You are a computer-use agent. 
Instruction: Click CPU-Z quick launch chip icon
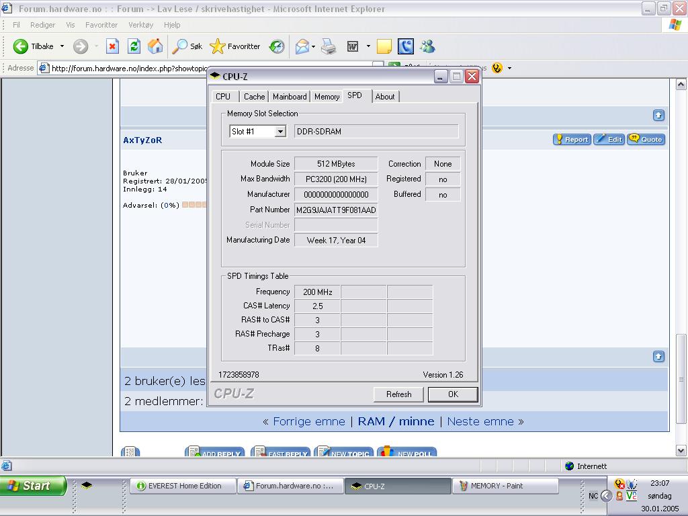coord(87,485)
